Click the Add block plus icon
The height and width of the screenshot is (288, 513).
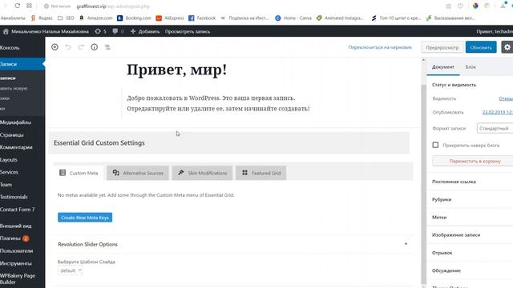[x=55, y=47]
